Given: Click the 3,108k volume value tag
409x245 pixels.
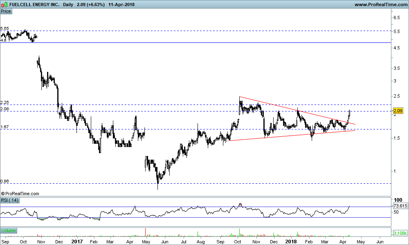Looking at the screenshot, I should (x=400, y=233).
